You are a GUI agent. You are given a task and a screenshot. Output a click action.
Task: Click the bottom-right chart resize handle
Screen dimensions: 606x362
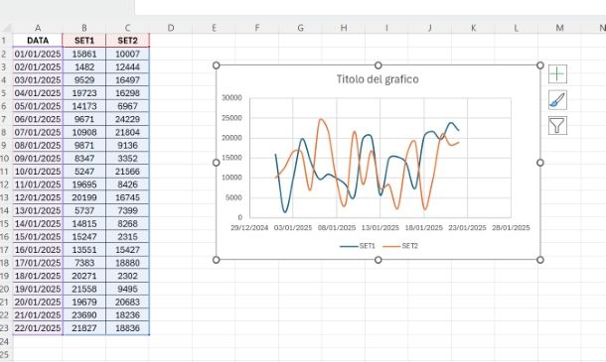click(x=540, y=260)
